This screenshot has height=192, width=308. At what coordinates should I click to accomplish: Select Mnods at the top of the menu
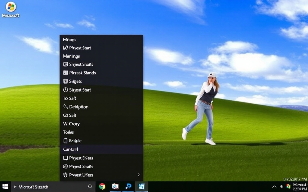(101, 40)
